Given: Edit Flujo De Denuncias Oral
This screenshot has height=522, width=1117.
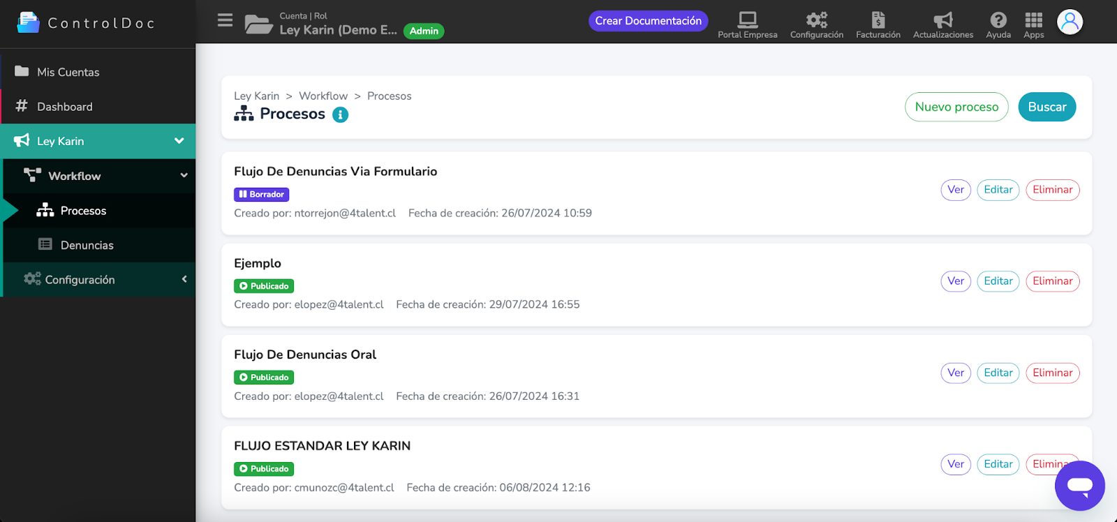Looking at the screenshot, I should 998,373.
